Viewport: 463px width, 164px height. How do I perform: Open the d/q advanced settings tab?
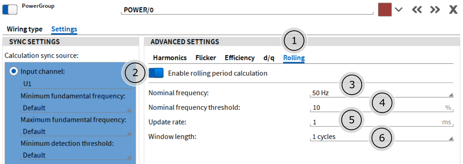coord(269,58)
